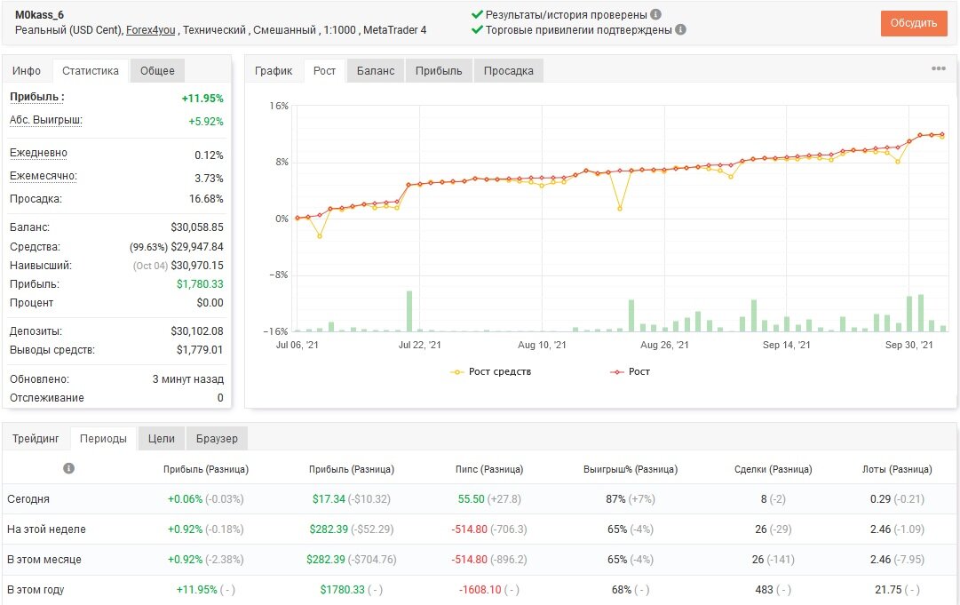This screenshot has height=605, width=960.
Task: Click the Абс. Выигрыш label
Action: coord(46,120)
